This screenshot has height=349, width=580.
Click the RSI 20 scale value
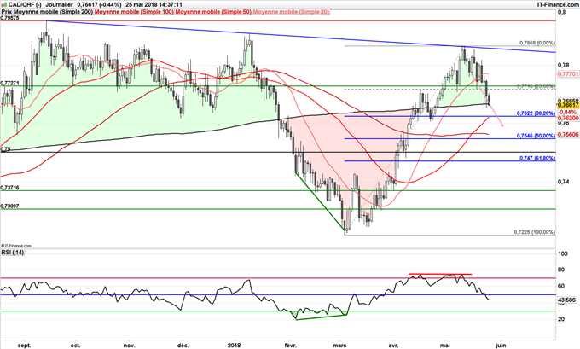[x=560, y=318]
